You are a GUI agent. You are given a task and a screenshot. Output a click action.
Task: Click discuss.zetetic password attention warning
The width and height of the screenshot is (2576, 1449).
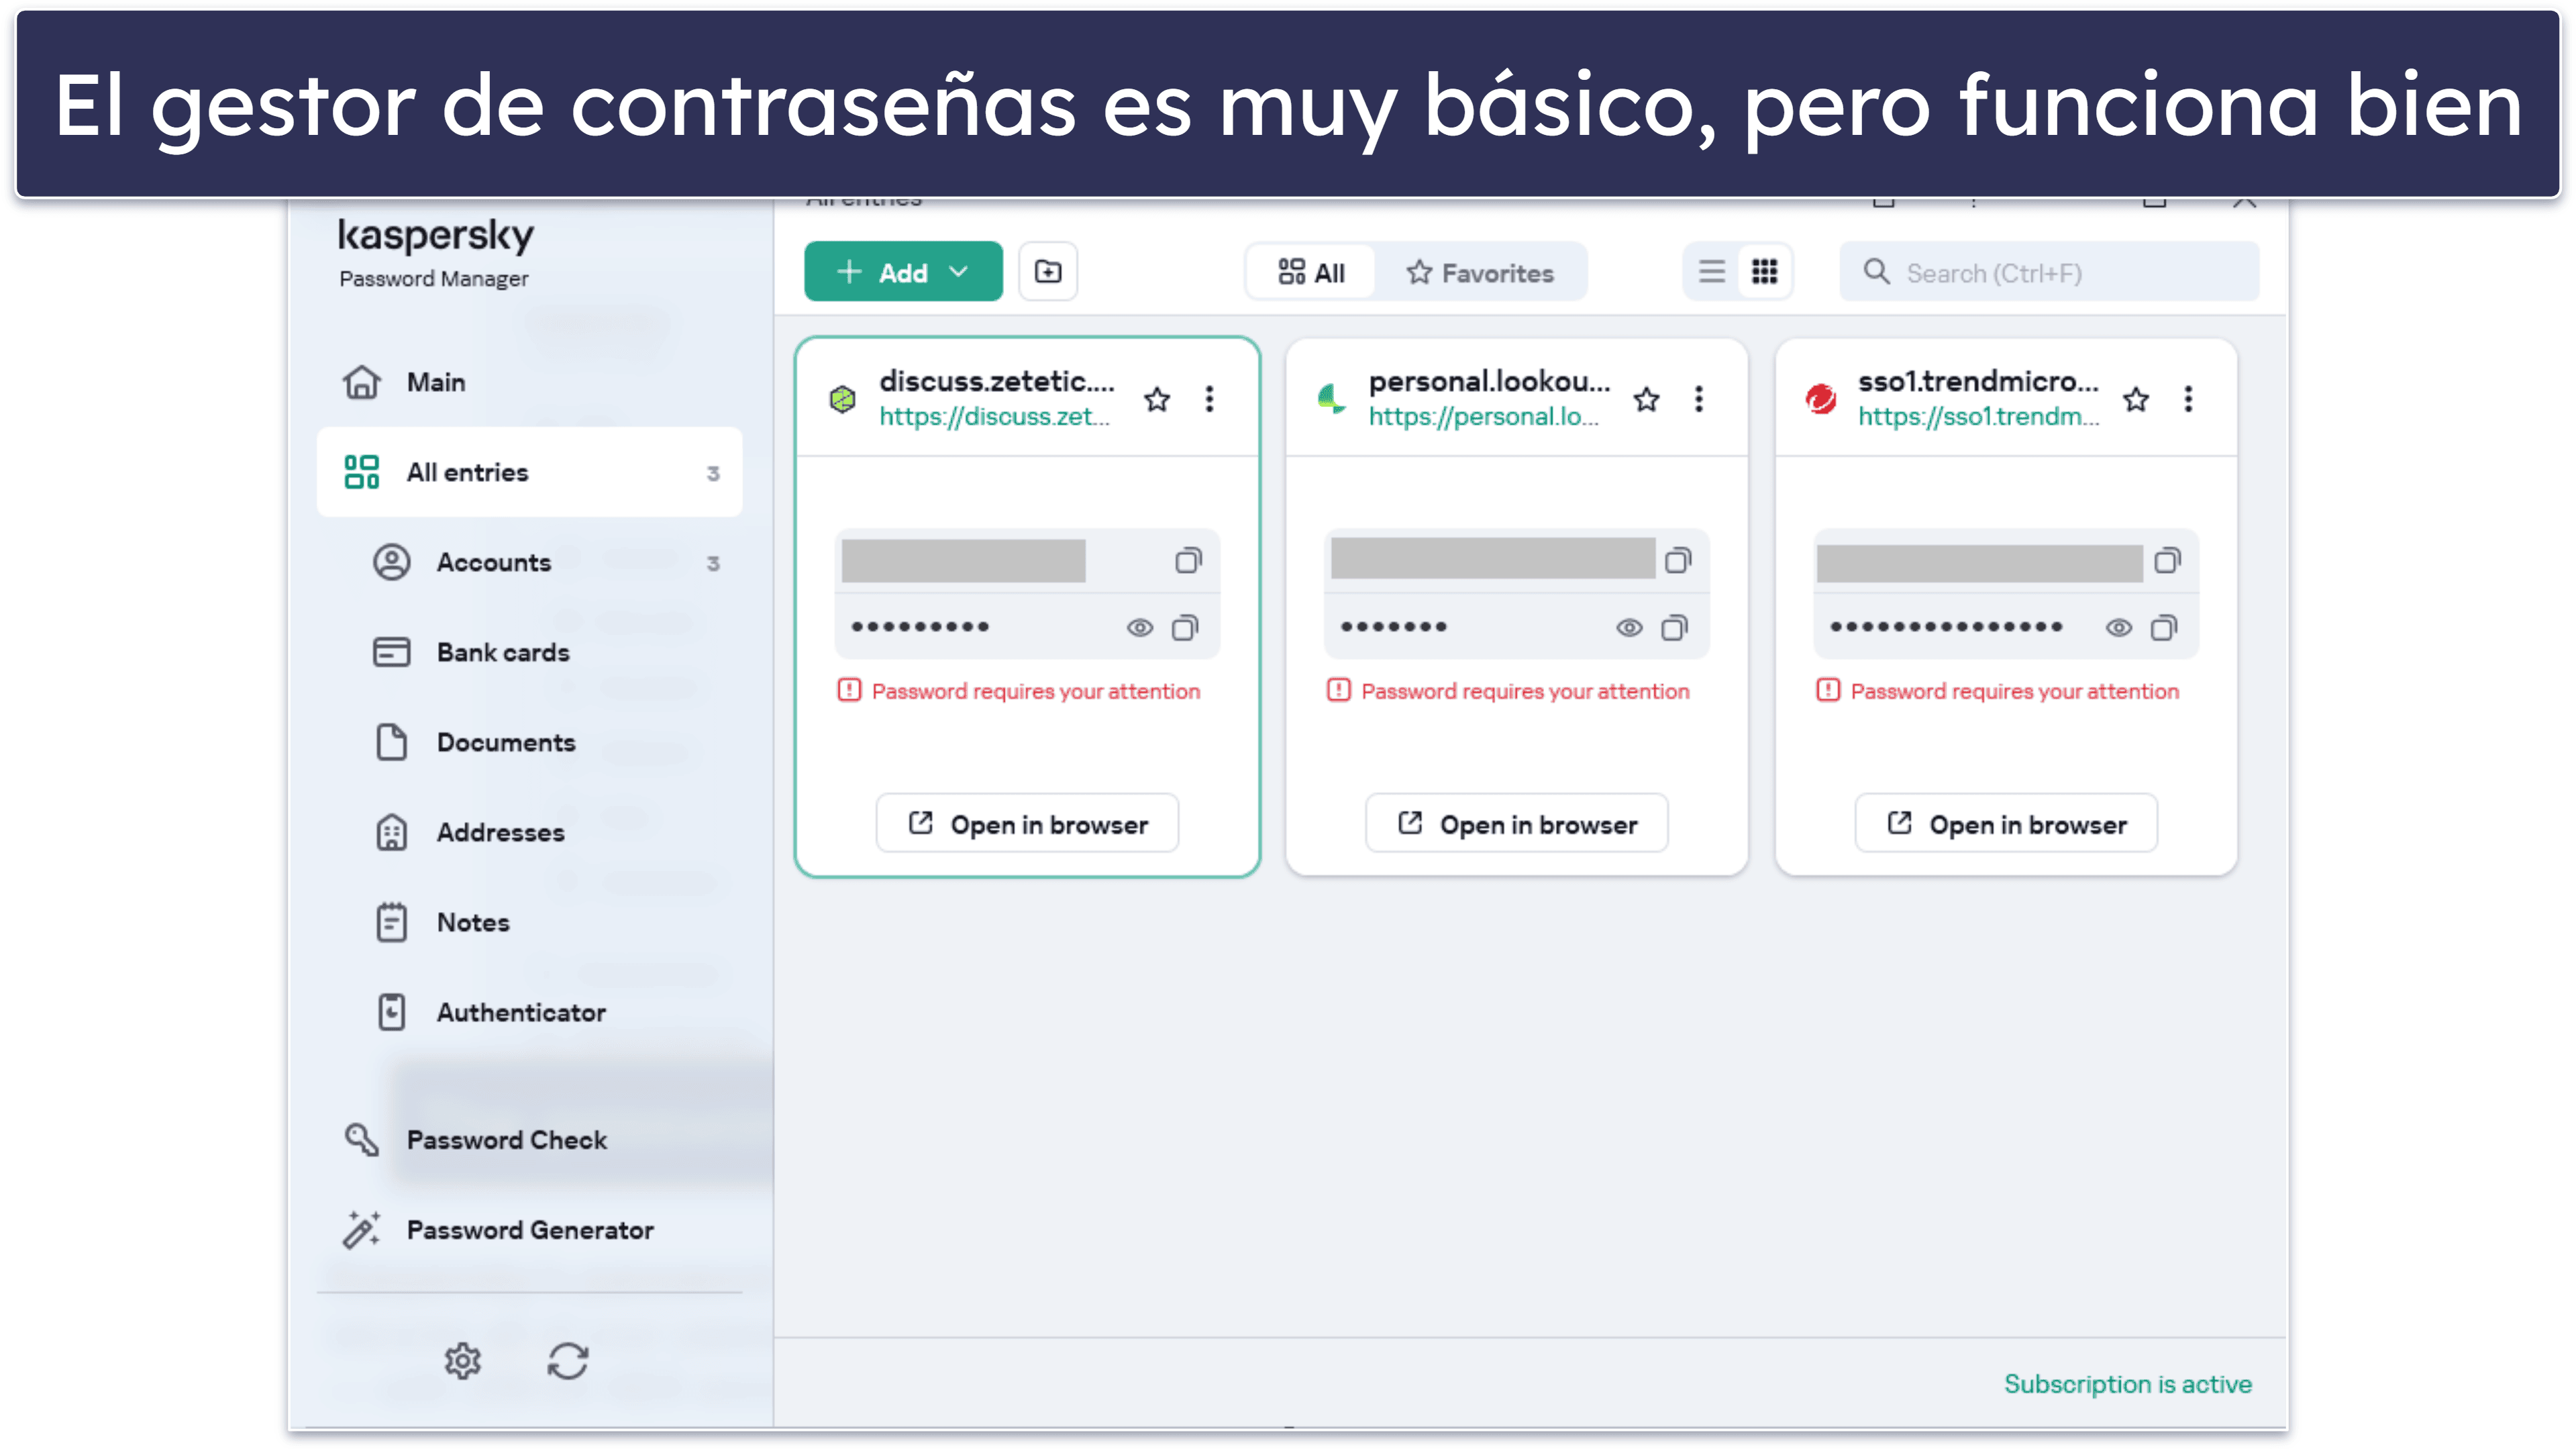(1019, 691)
